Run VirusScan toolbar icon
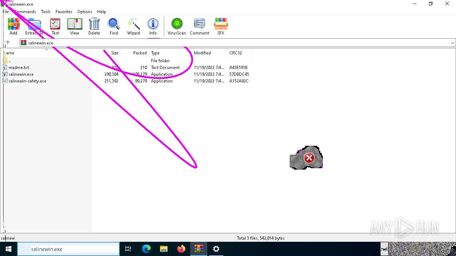Screen dimensions: 456x256 tap(177, 26)
